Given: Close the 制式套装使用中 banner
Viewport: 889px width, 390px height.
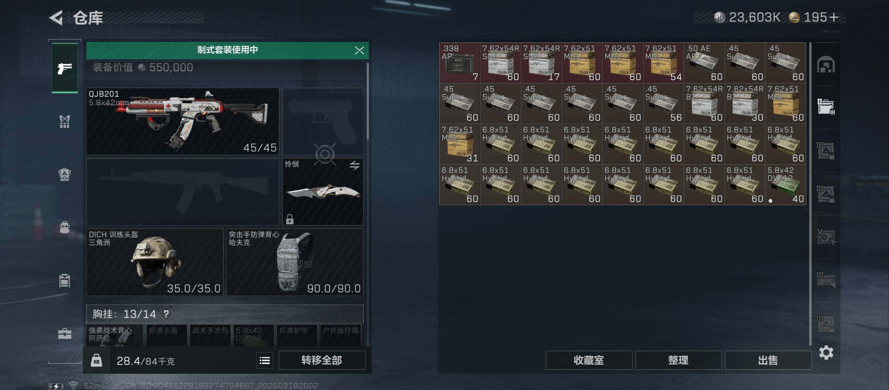Looking at the screenshot, I should [359, 50].
